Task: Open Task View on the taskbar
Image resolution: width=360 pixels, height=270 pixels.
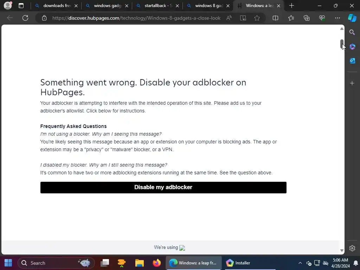Action: tap(105, 263)
